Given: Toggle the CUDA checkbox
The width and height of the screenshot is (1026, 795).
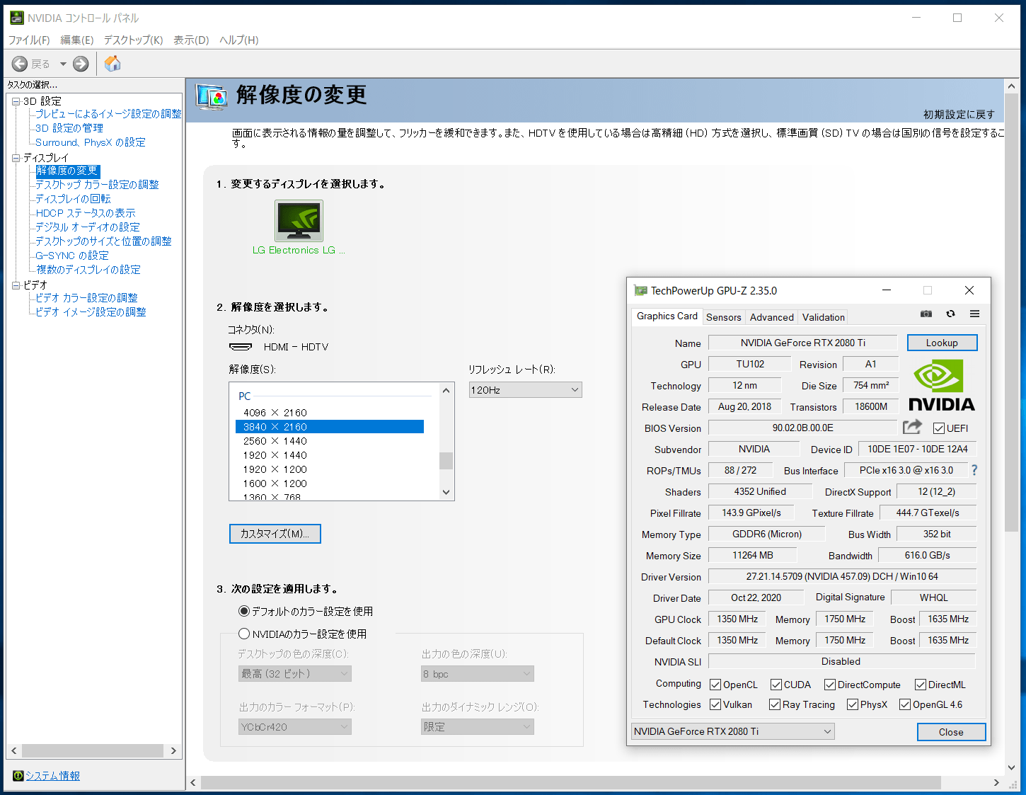Looking at the screenshot, I should tap(776, 685).
